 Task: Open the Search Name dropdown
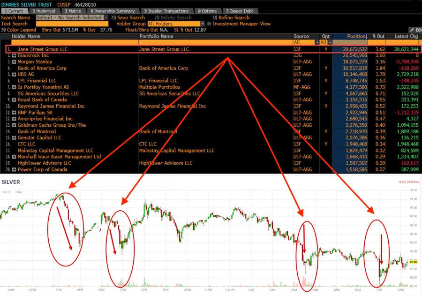[106, 17]
